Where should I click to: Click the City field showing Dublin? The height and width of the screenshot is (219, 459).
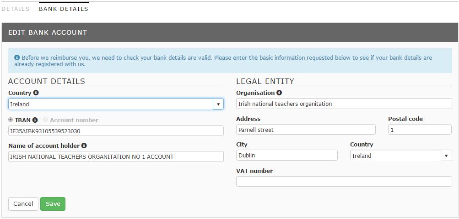(287, 155)
